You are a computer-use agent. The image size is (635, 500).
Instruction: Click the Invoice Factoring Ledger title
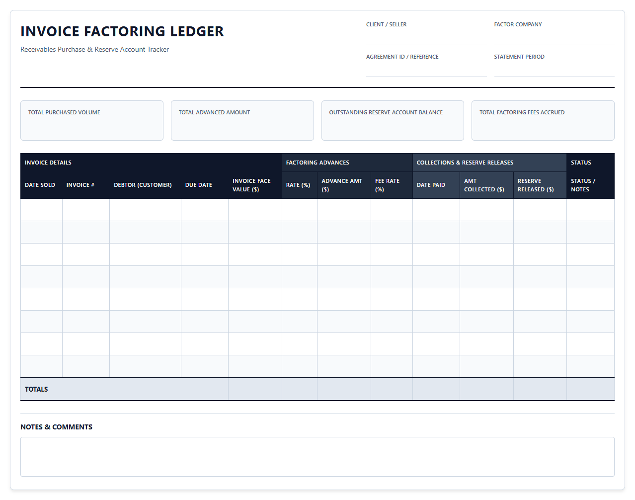point(122,31)
